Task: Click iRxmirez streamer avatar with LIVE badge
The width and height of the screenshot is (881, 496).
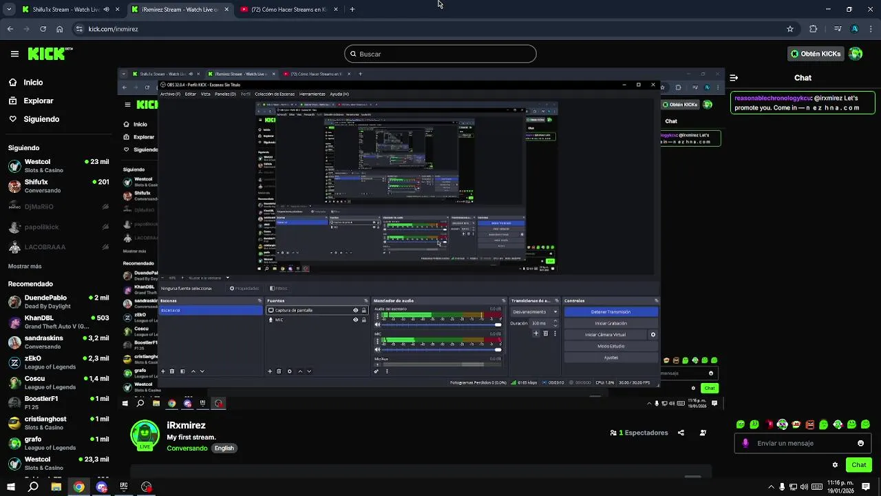Action: pyautogui.click(x=145, y=435)
